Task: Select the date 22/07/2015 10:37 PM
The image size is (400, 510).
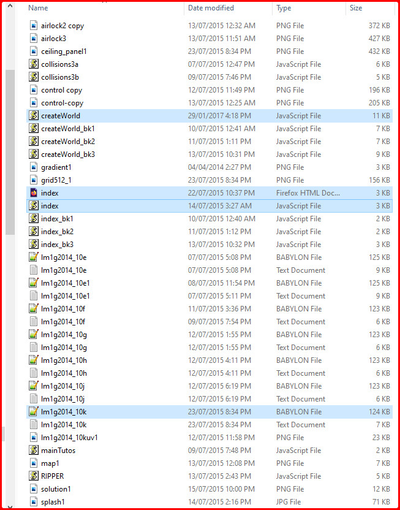Action: pos(221,193)
